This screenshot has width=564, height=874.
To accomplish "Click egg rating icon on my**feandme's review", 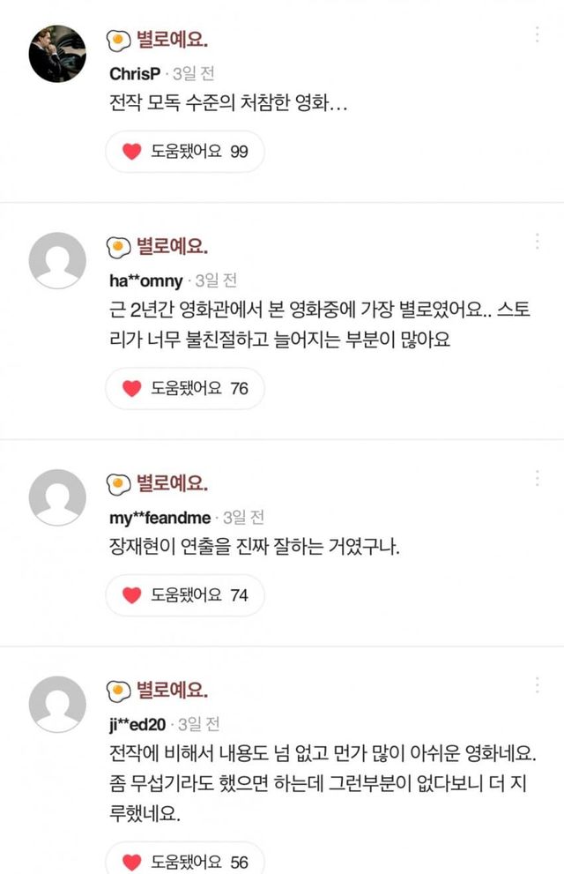I will coord(118,483).
